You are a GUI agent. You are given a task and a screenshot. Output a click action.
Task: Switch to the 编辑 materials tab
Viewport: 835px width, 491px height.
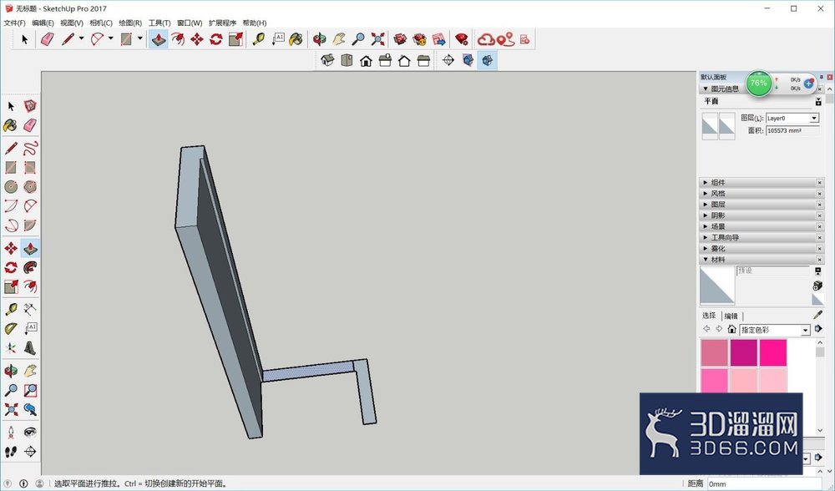coord(731,316)
